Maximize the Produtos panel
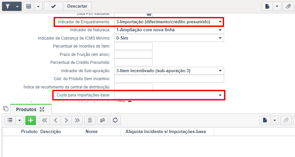This screenshot has height=157, width=295. coord(42,109)
